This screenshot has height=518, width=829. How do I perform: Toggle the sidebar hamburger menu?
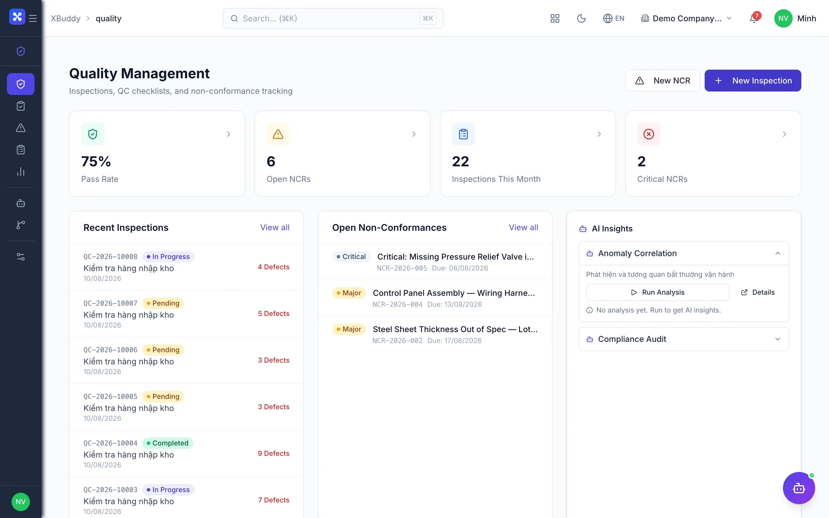(x=33, y=18)
